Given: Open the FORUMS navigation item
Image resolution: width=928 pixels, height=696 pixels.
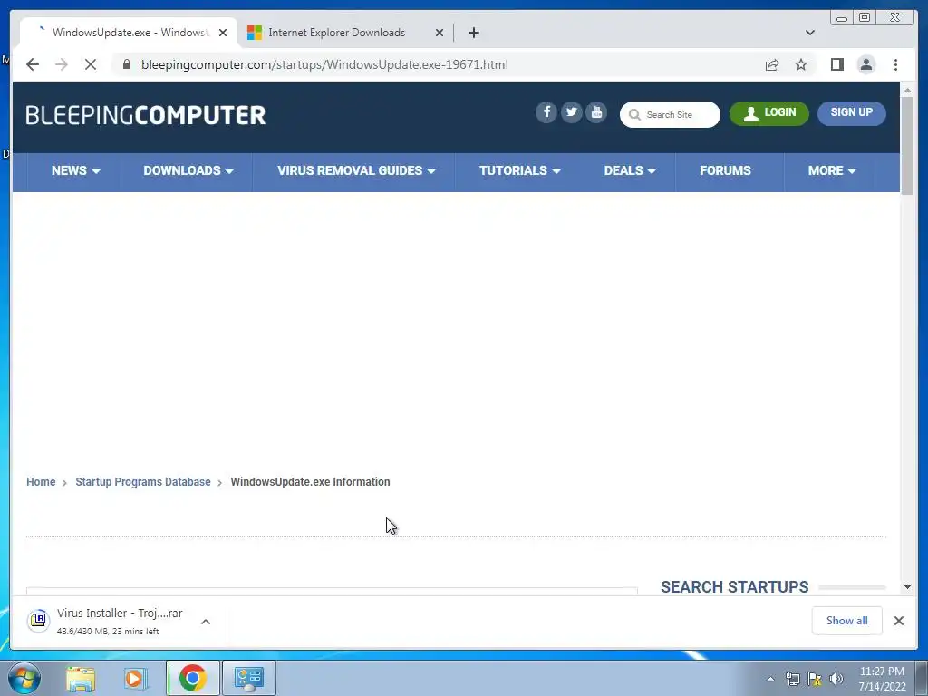Looking at the screenshot, I should 725,171.
